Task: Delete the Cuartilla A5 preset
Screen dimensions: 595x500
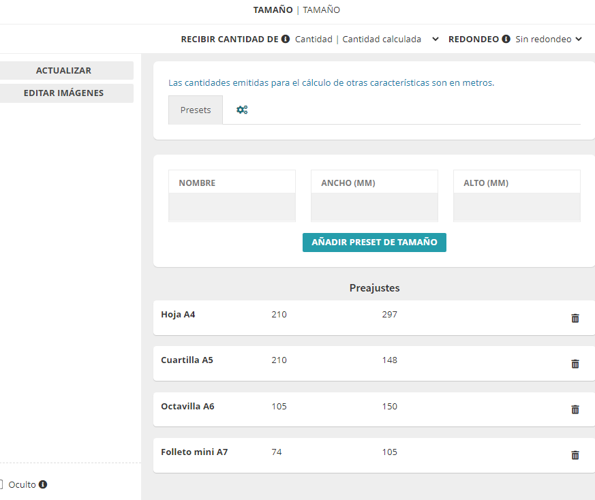Action: (575, 364)
